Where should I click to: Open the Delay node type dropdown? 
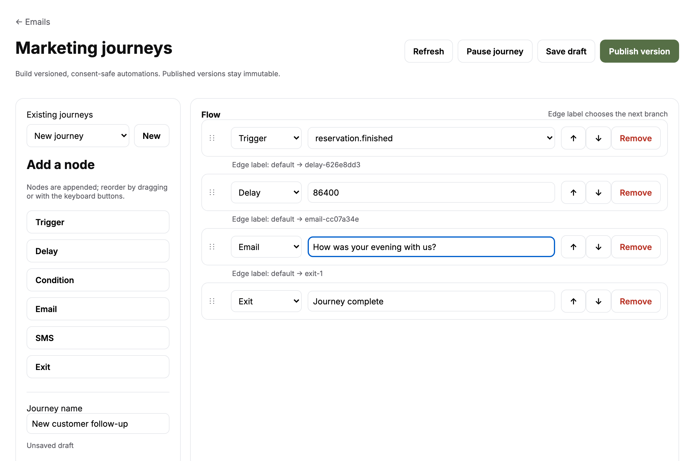tap(266, 192)
